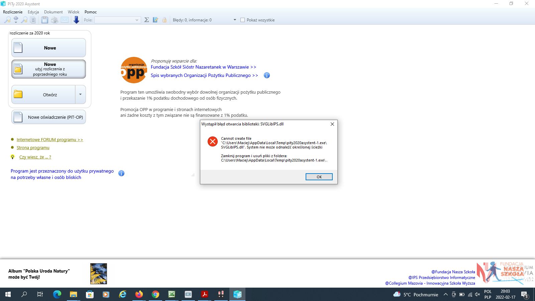This screenshot has height=301, width=535.
Task: Open the Rozliczenie menu
Action: click(x=13, y=12)
